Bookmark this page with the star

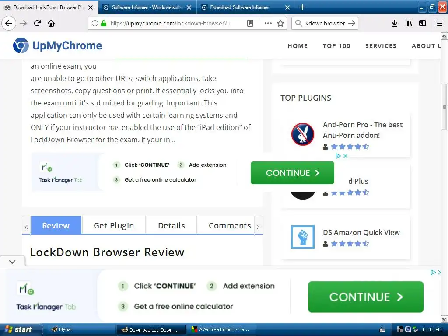click(280, 23)
